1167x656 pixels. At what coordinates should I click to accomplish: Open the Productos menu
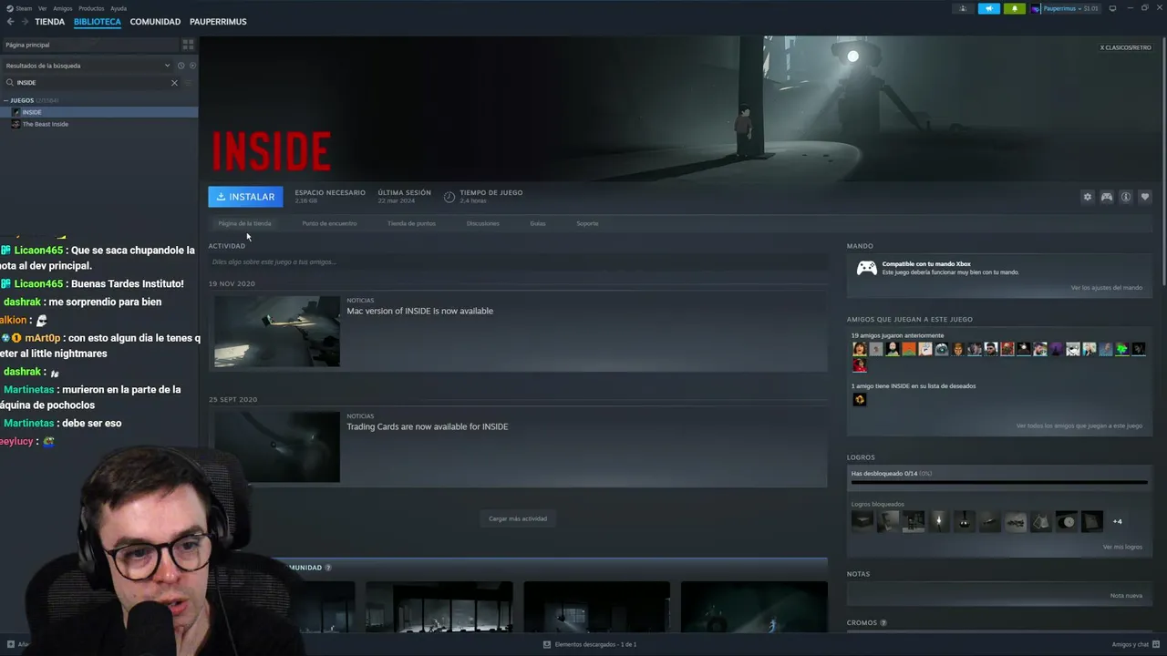point(91,8)
